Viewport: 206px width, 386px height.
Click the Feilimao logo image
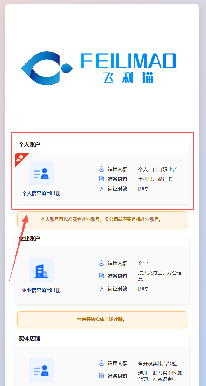click(x=98, y=68)
